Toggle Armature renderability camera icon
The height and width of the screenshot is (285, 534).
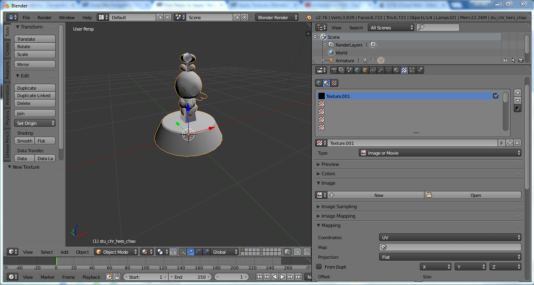click(x=521, y=60)
